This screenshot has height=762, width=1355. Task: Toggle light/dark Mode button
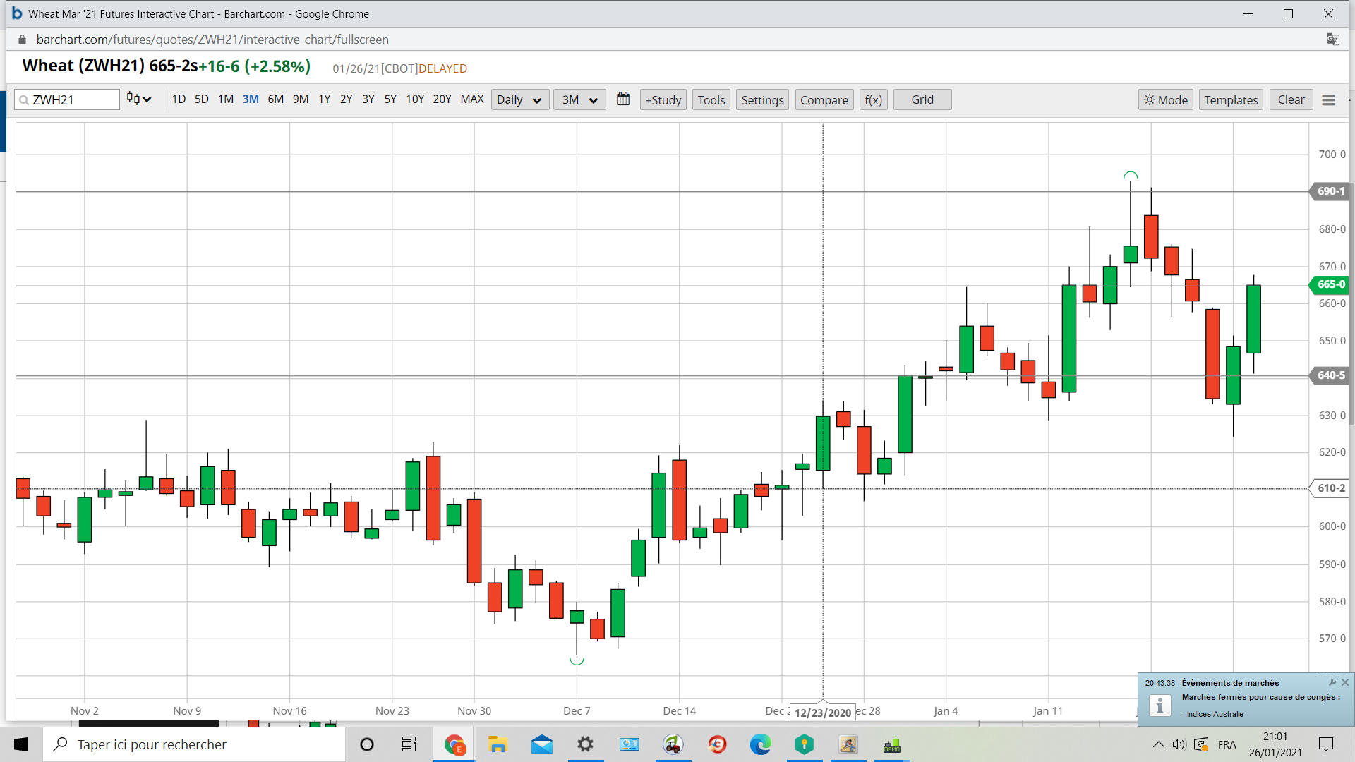tap(1166, 100)
